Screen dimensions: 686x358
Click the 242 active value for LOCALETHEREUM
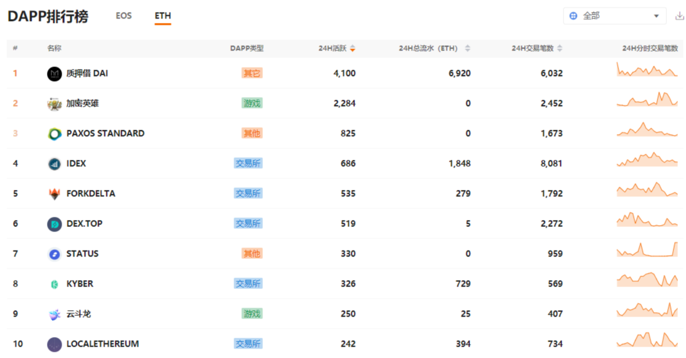pyautogui.click(x=348, y=344)
